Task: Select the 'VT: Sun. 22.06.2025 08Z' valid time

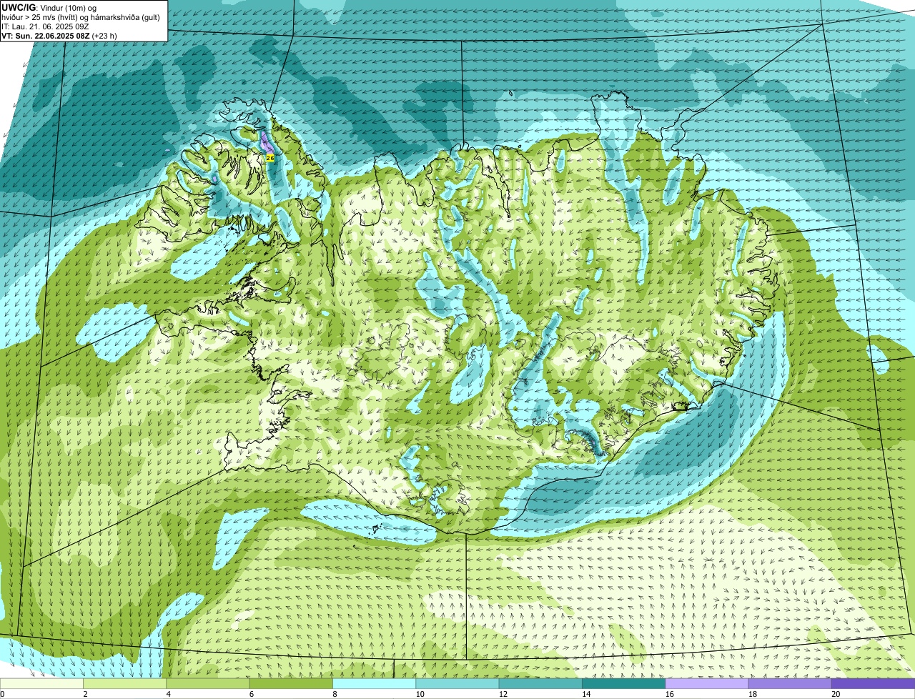Action: click(46, 36)
